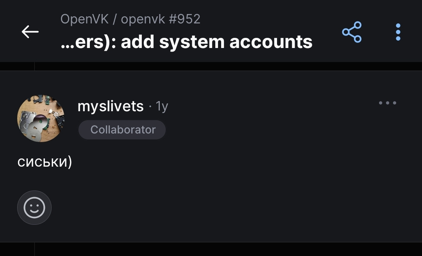Click the timeline connector below the comment

pos(34,249)
